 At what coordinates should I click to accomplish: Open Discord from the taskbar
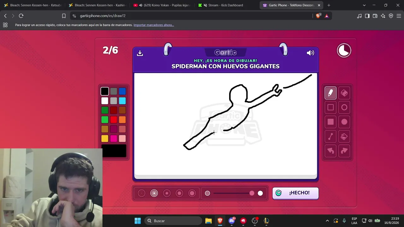(x=232, y=221)
